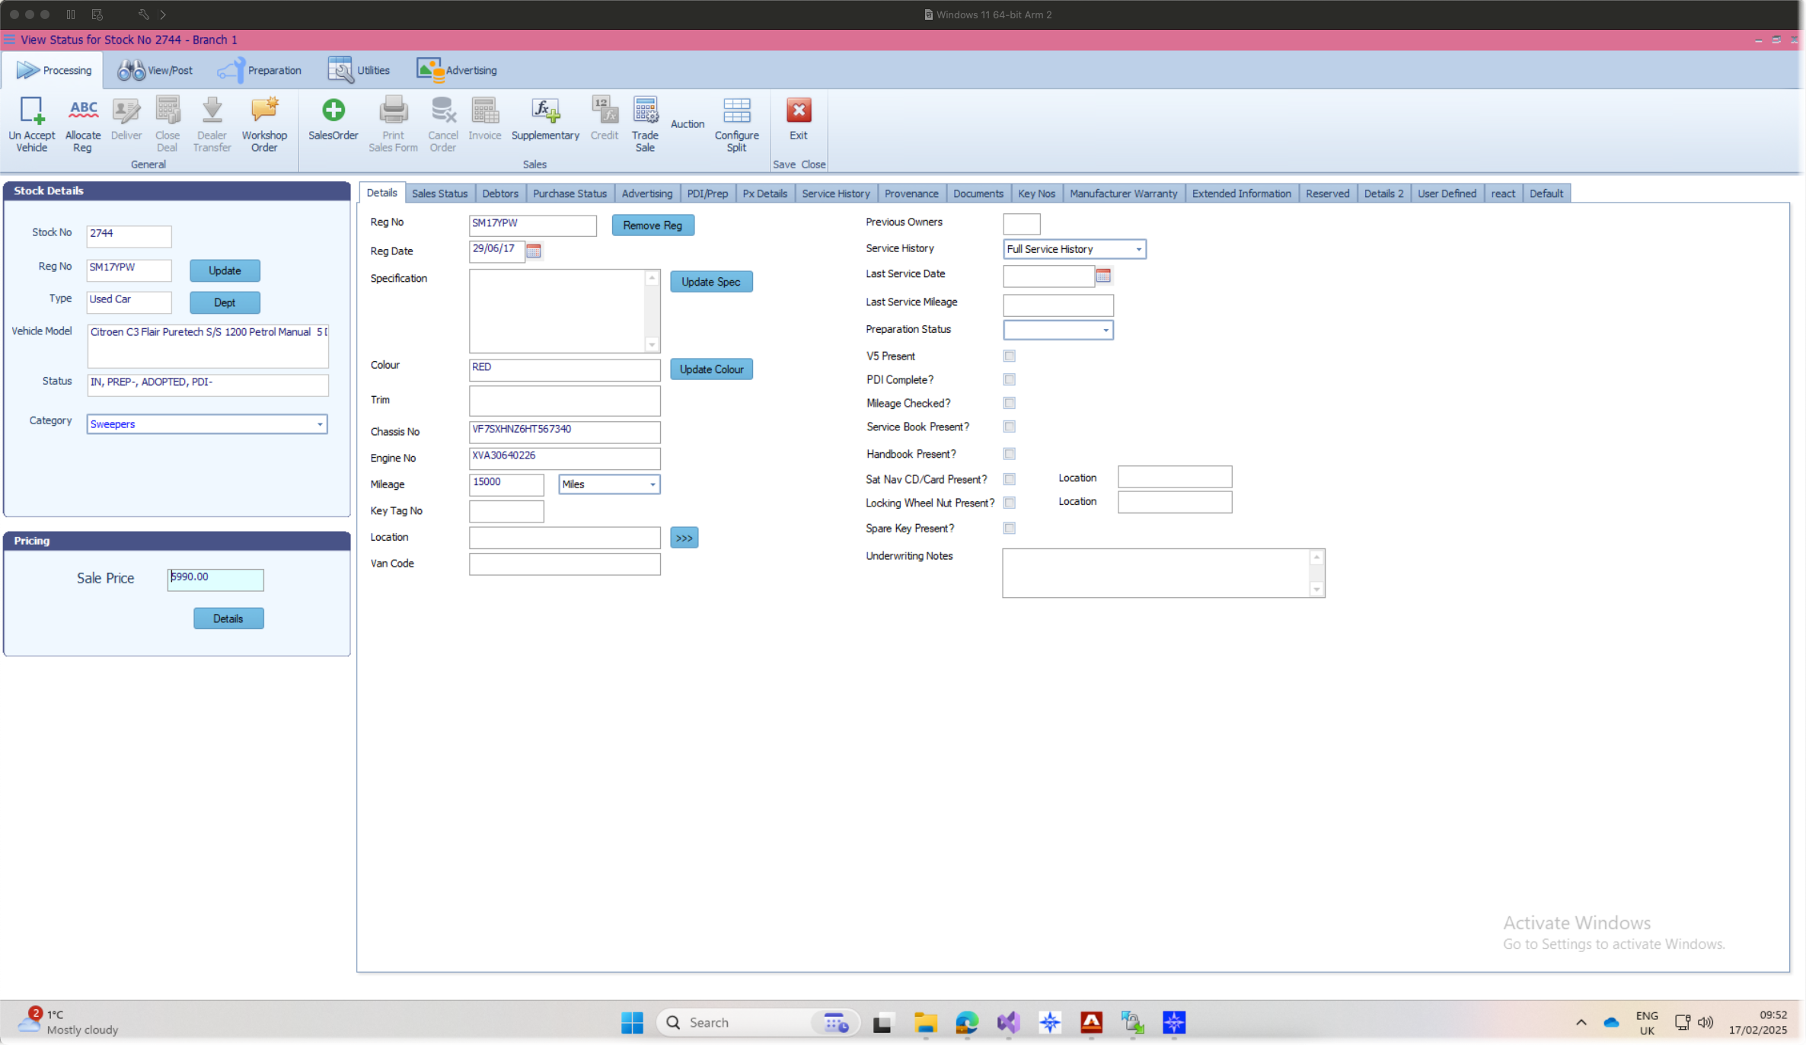
Task: Click the red Exit icon
Action: coord(798,111)
